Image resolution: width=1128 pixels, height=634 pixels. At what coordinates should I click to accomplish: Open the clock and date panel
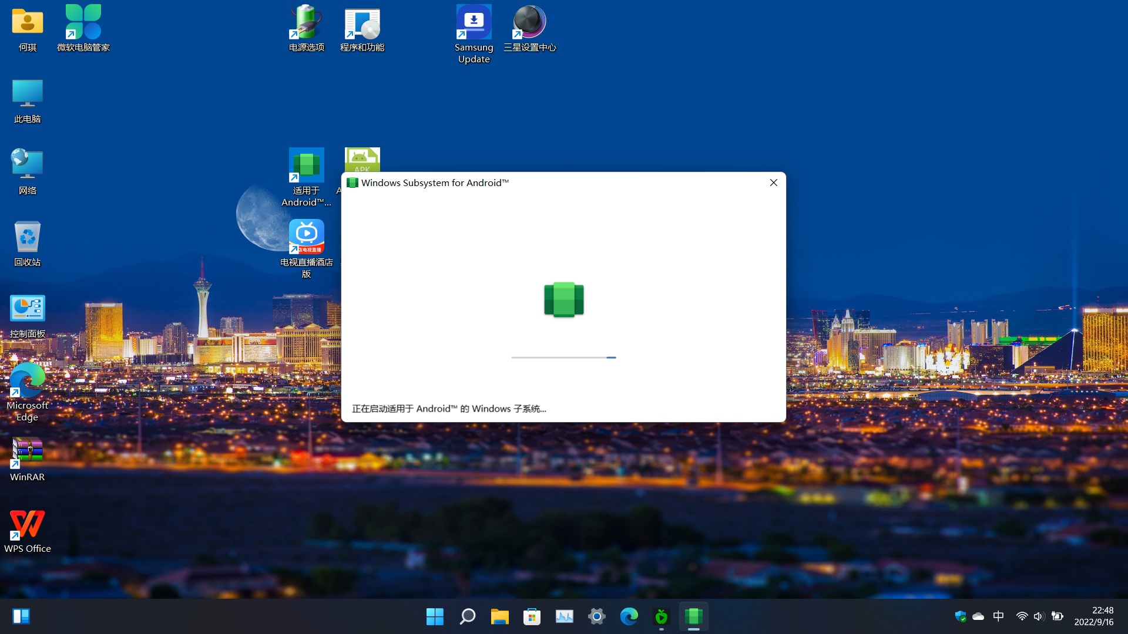[x=1094, y=616]
